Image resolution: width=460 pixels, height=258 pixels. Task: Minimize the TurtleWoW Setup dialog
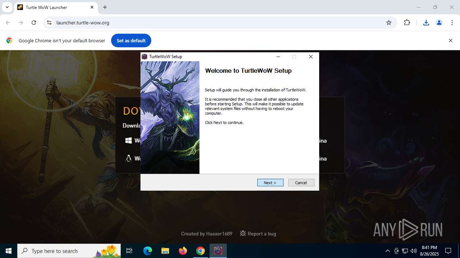278,57
